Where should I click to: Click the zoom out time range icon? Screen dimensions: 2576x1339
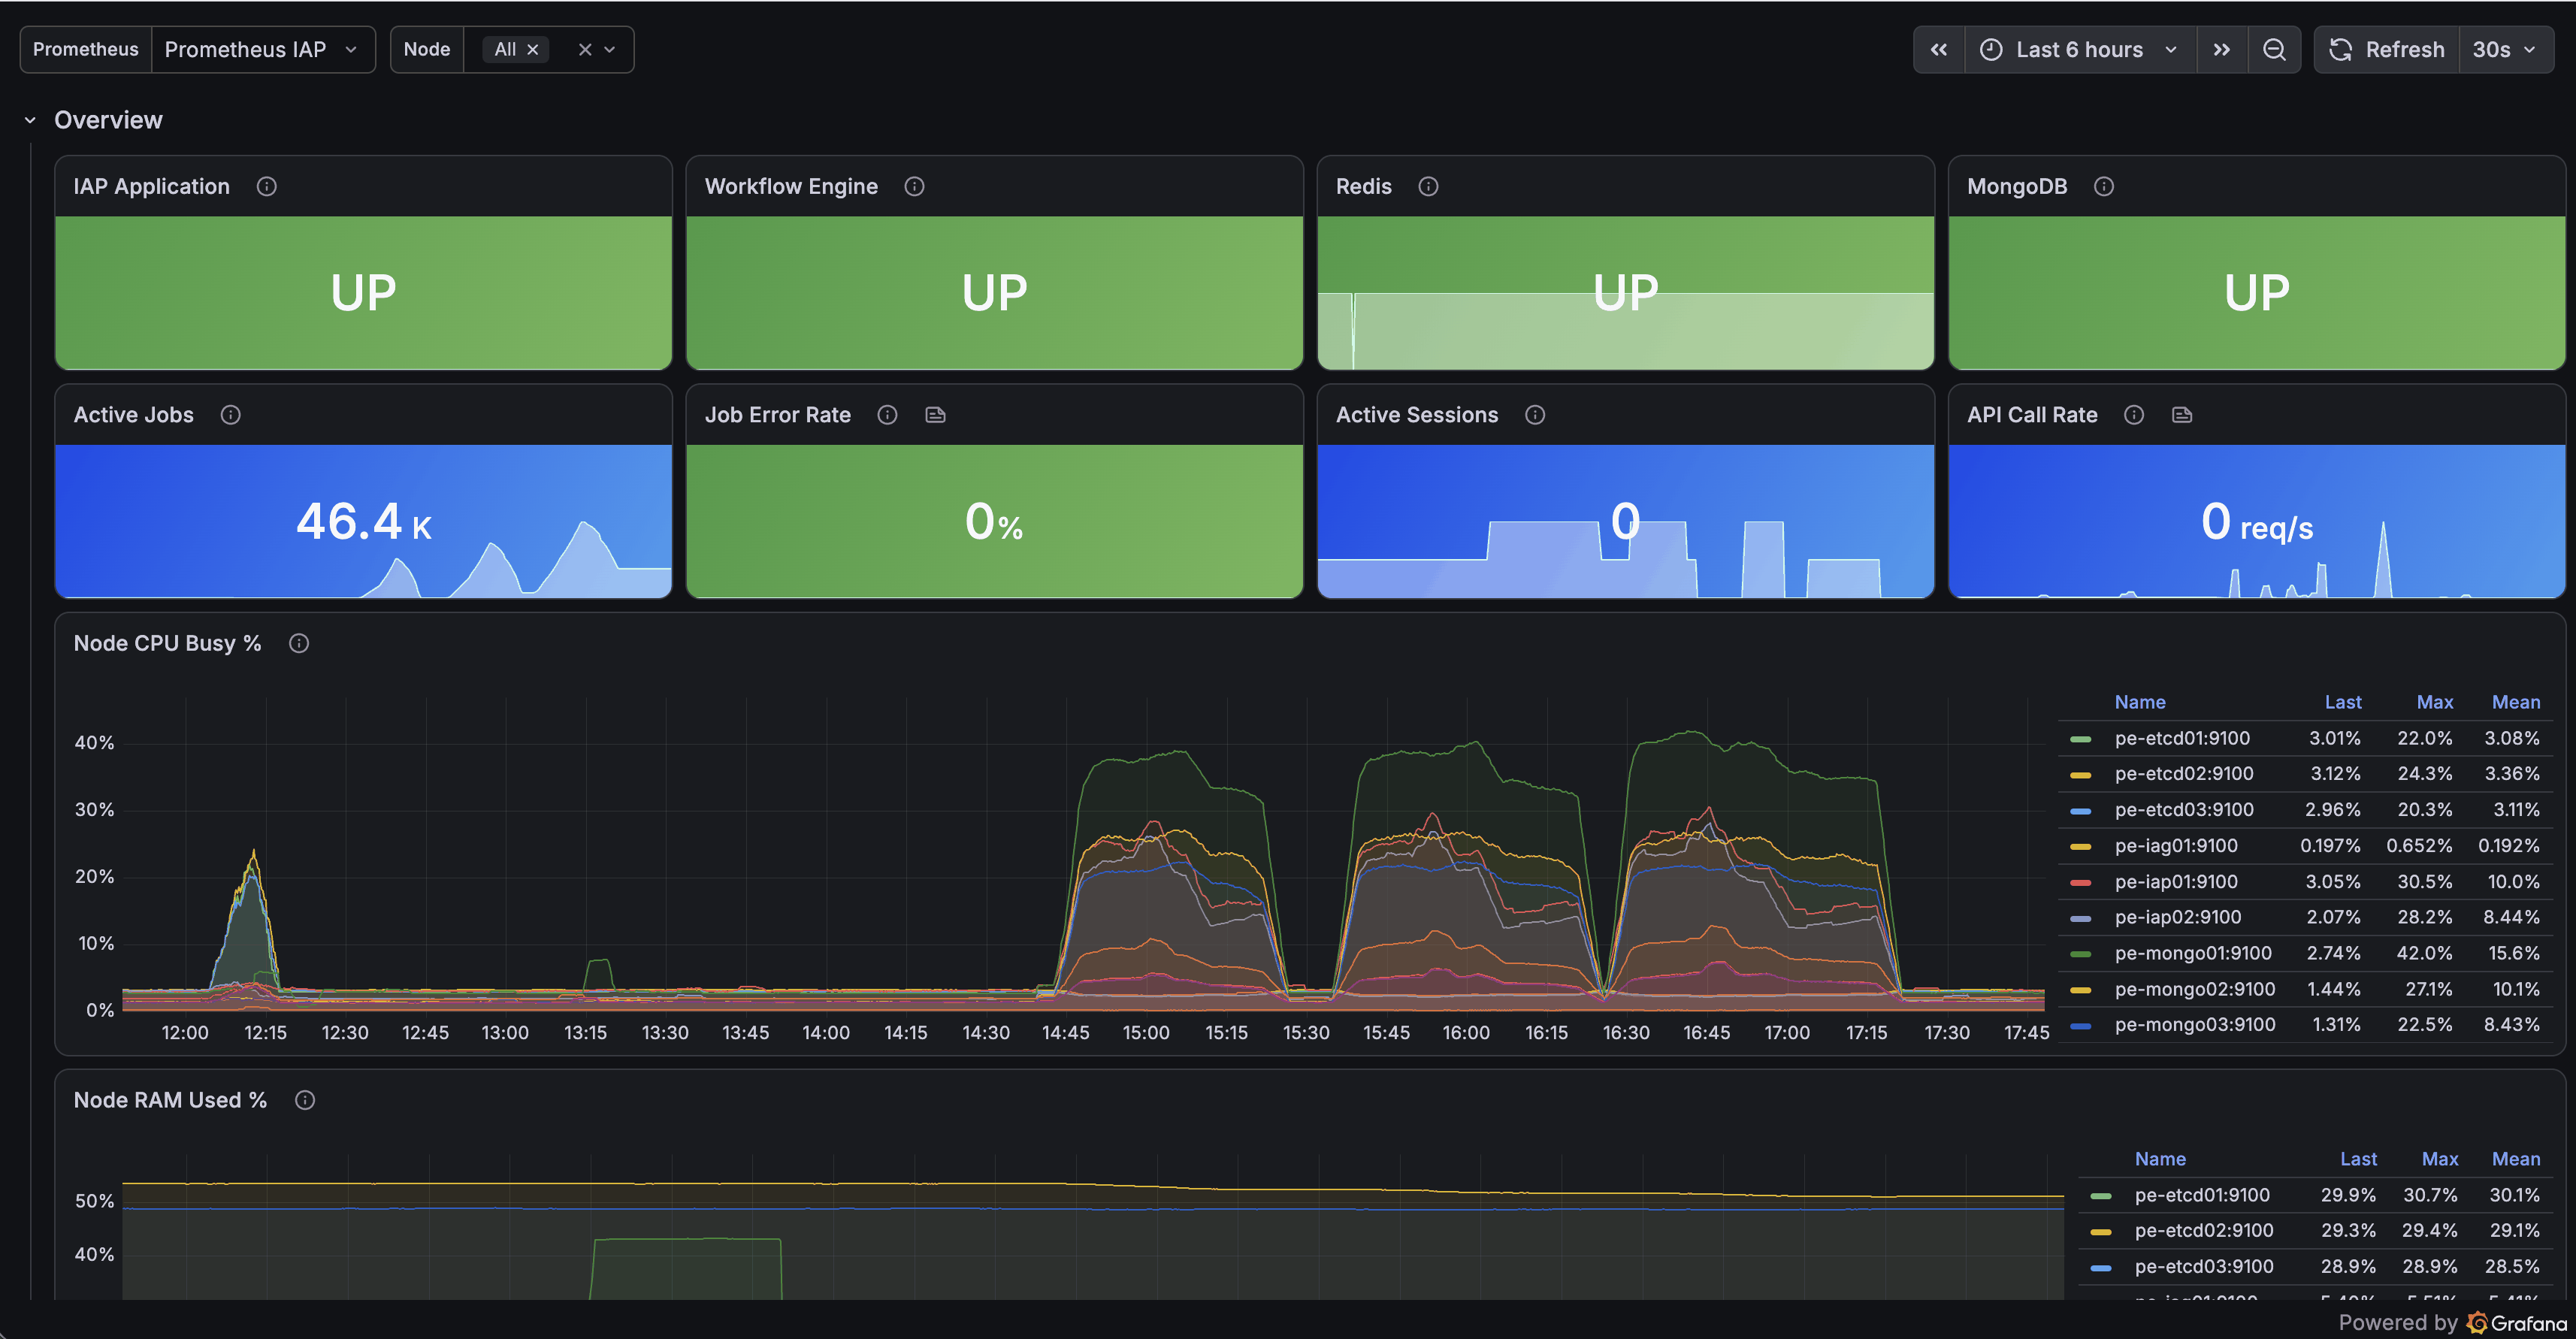coord(2274,49)
